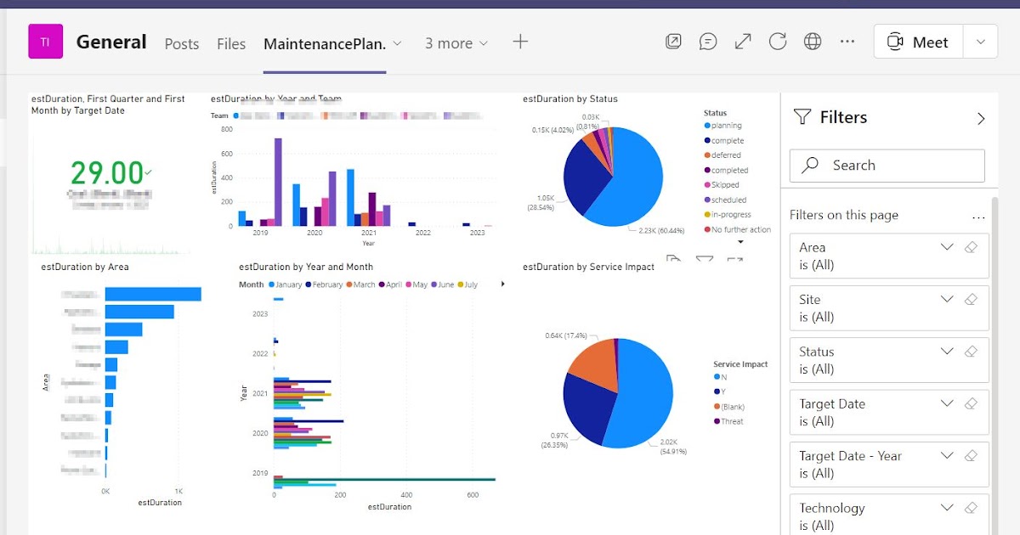The image size is (1020, 535).
Task: Open the conversation panel chat icon
Action: coord(708,40)
